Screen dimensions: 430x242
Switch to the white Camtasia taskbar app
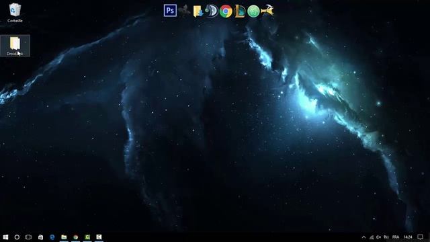(99, 237)
